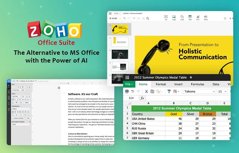Open the Document Design Custom dropdown
Image resolution: width=239 pixels, height=153 pixels.
[21, 124]
